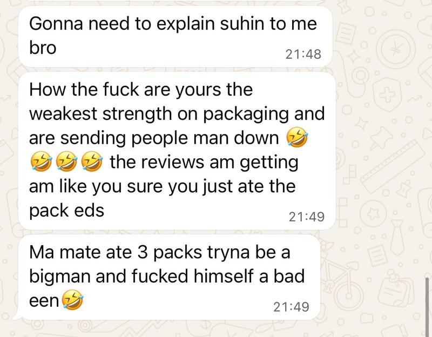
Task: Tap the laughing emoji right before "the reviews"
Action: pos(92,161)
